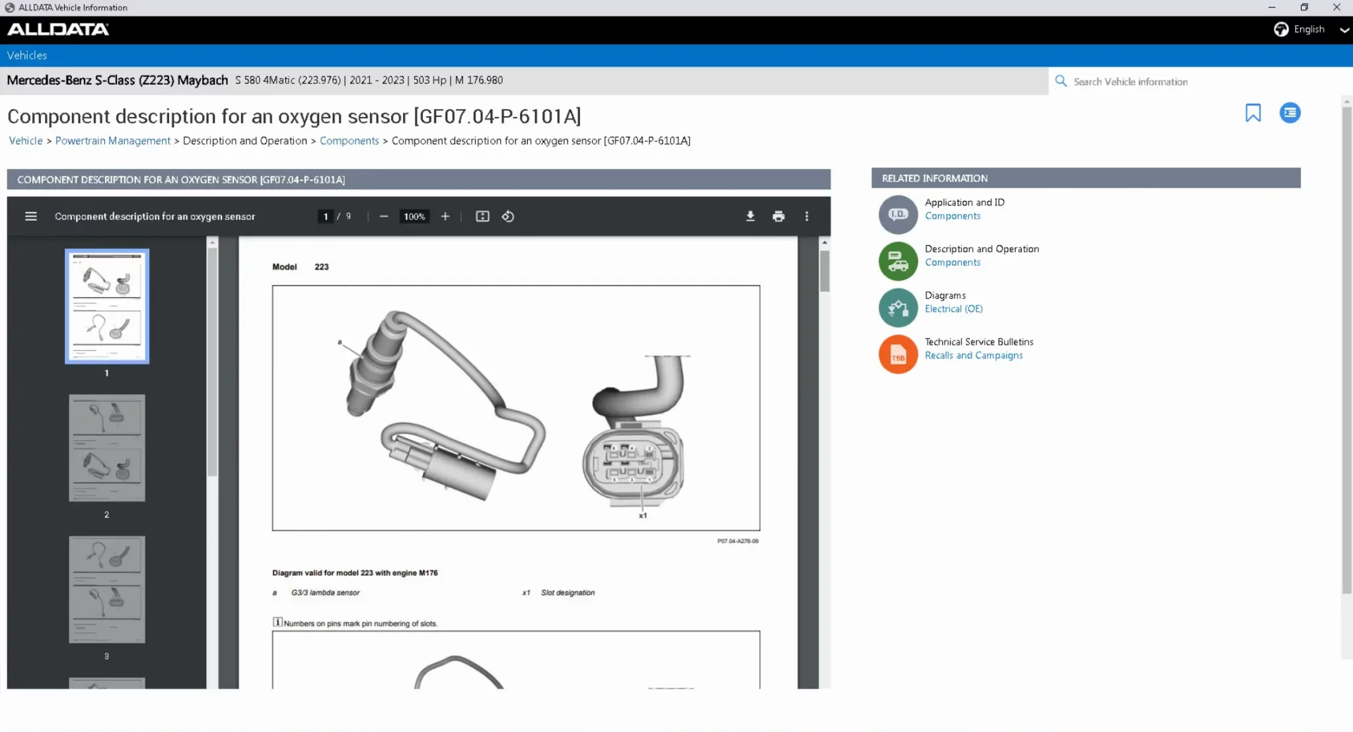The width and height of the screenshot is (1353, 732).
Task: Go to Powertrain Management breadcrumb
Action: point(113,141)
